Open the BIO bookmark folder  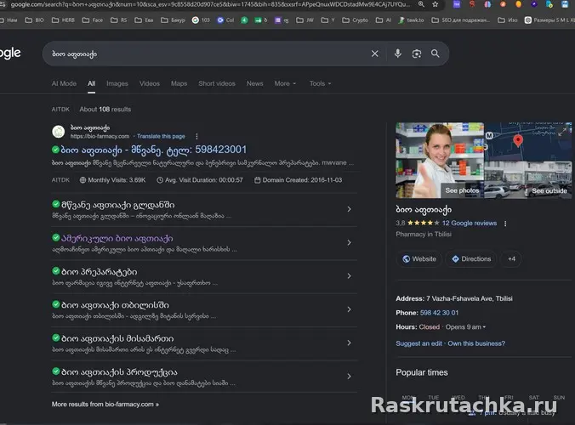point(35,20)
